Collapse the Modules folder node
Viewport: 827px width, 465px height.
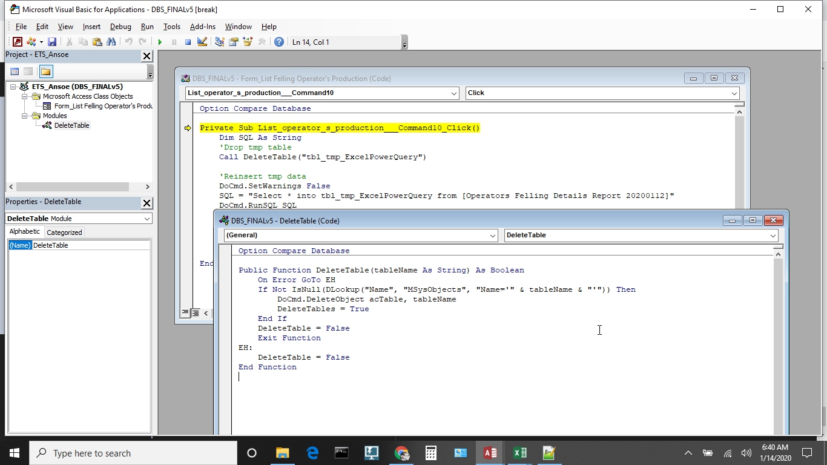pyautogui.click(x=25, y=116)
